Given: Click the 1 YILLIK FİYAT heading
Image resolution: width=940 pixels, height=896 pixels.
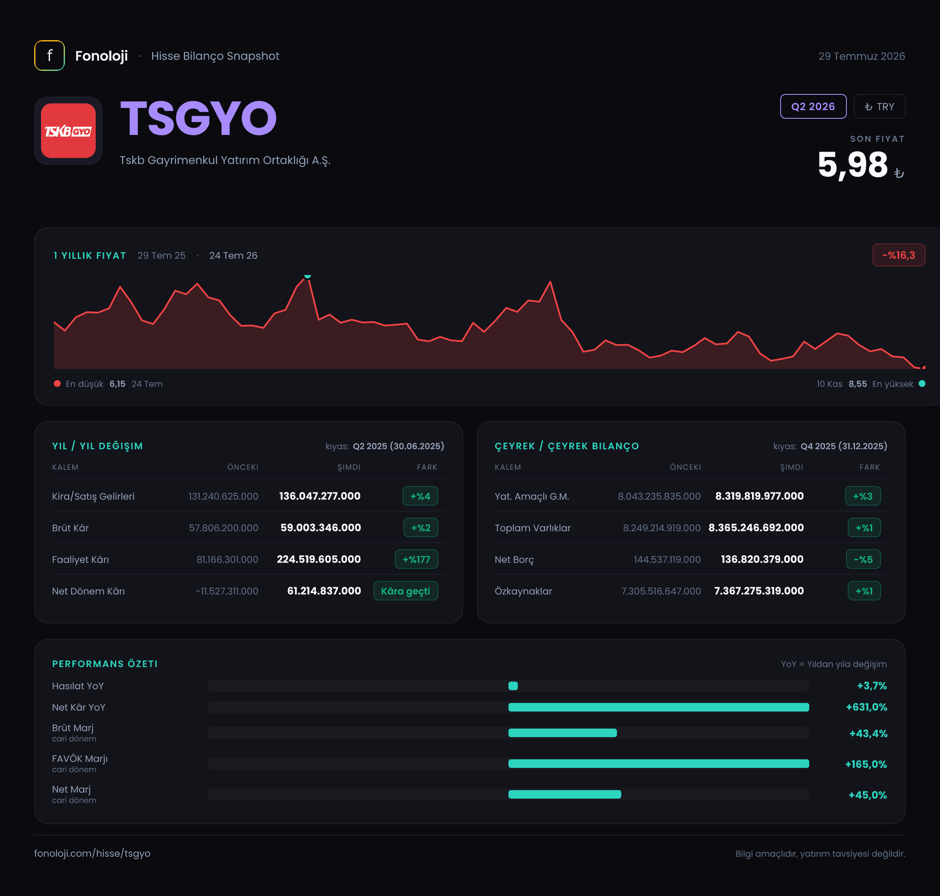Looking at the screenshot, I should coord(90,255).
